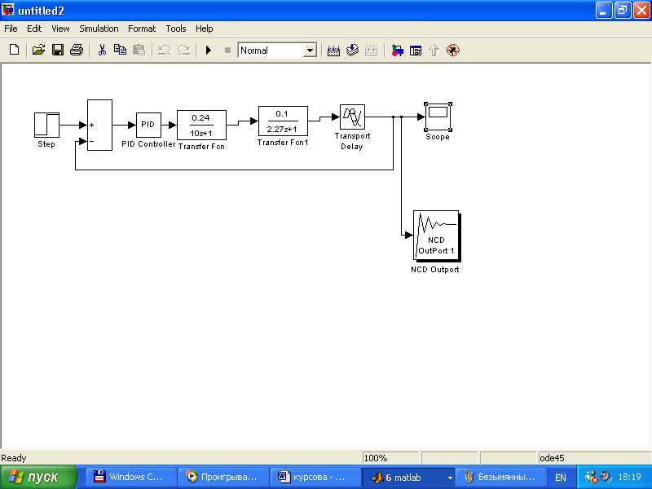Click the 100% zoom status field
The width and height of the screenshot is (652, 489).
click(x=390, y=458)
